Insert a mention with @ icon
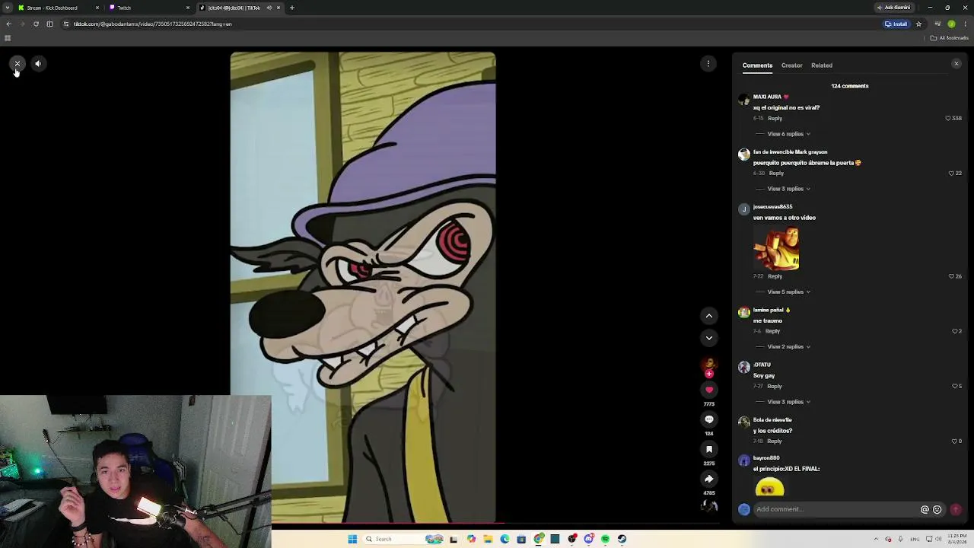This screenshot has width=974, height=548. (925, 510)
